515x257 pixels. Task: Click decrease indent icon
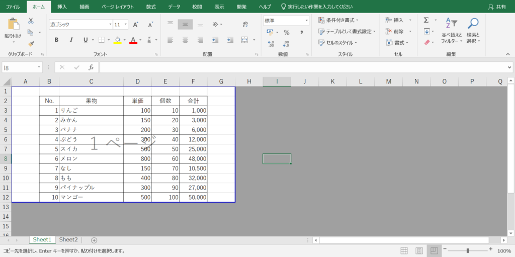click(x=215, y=40)
